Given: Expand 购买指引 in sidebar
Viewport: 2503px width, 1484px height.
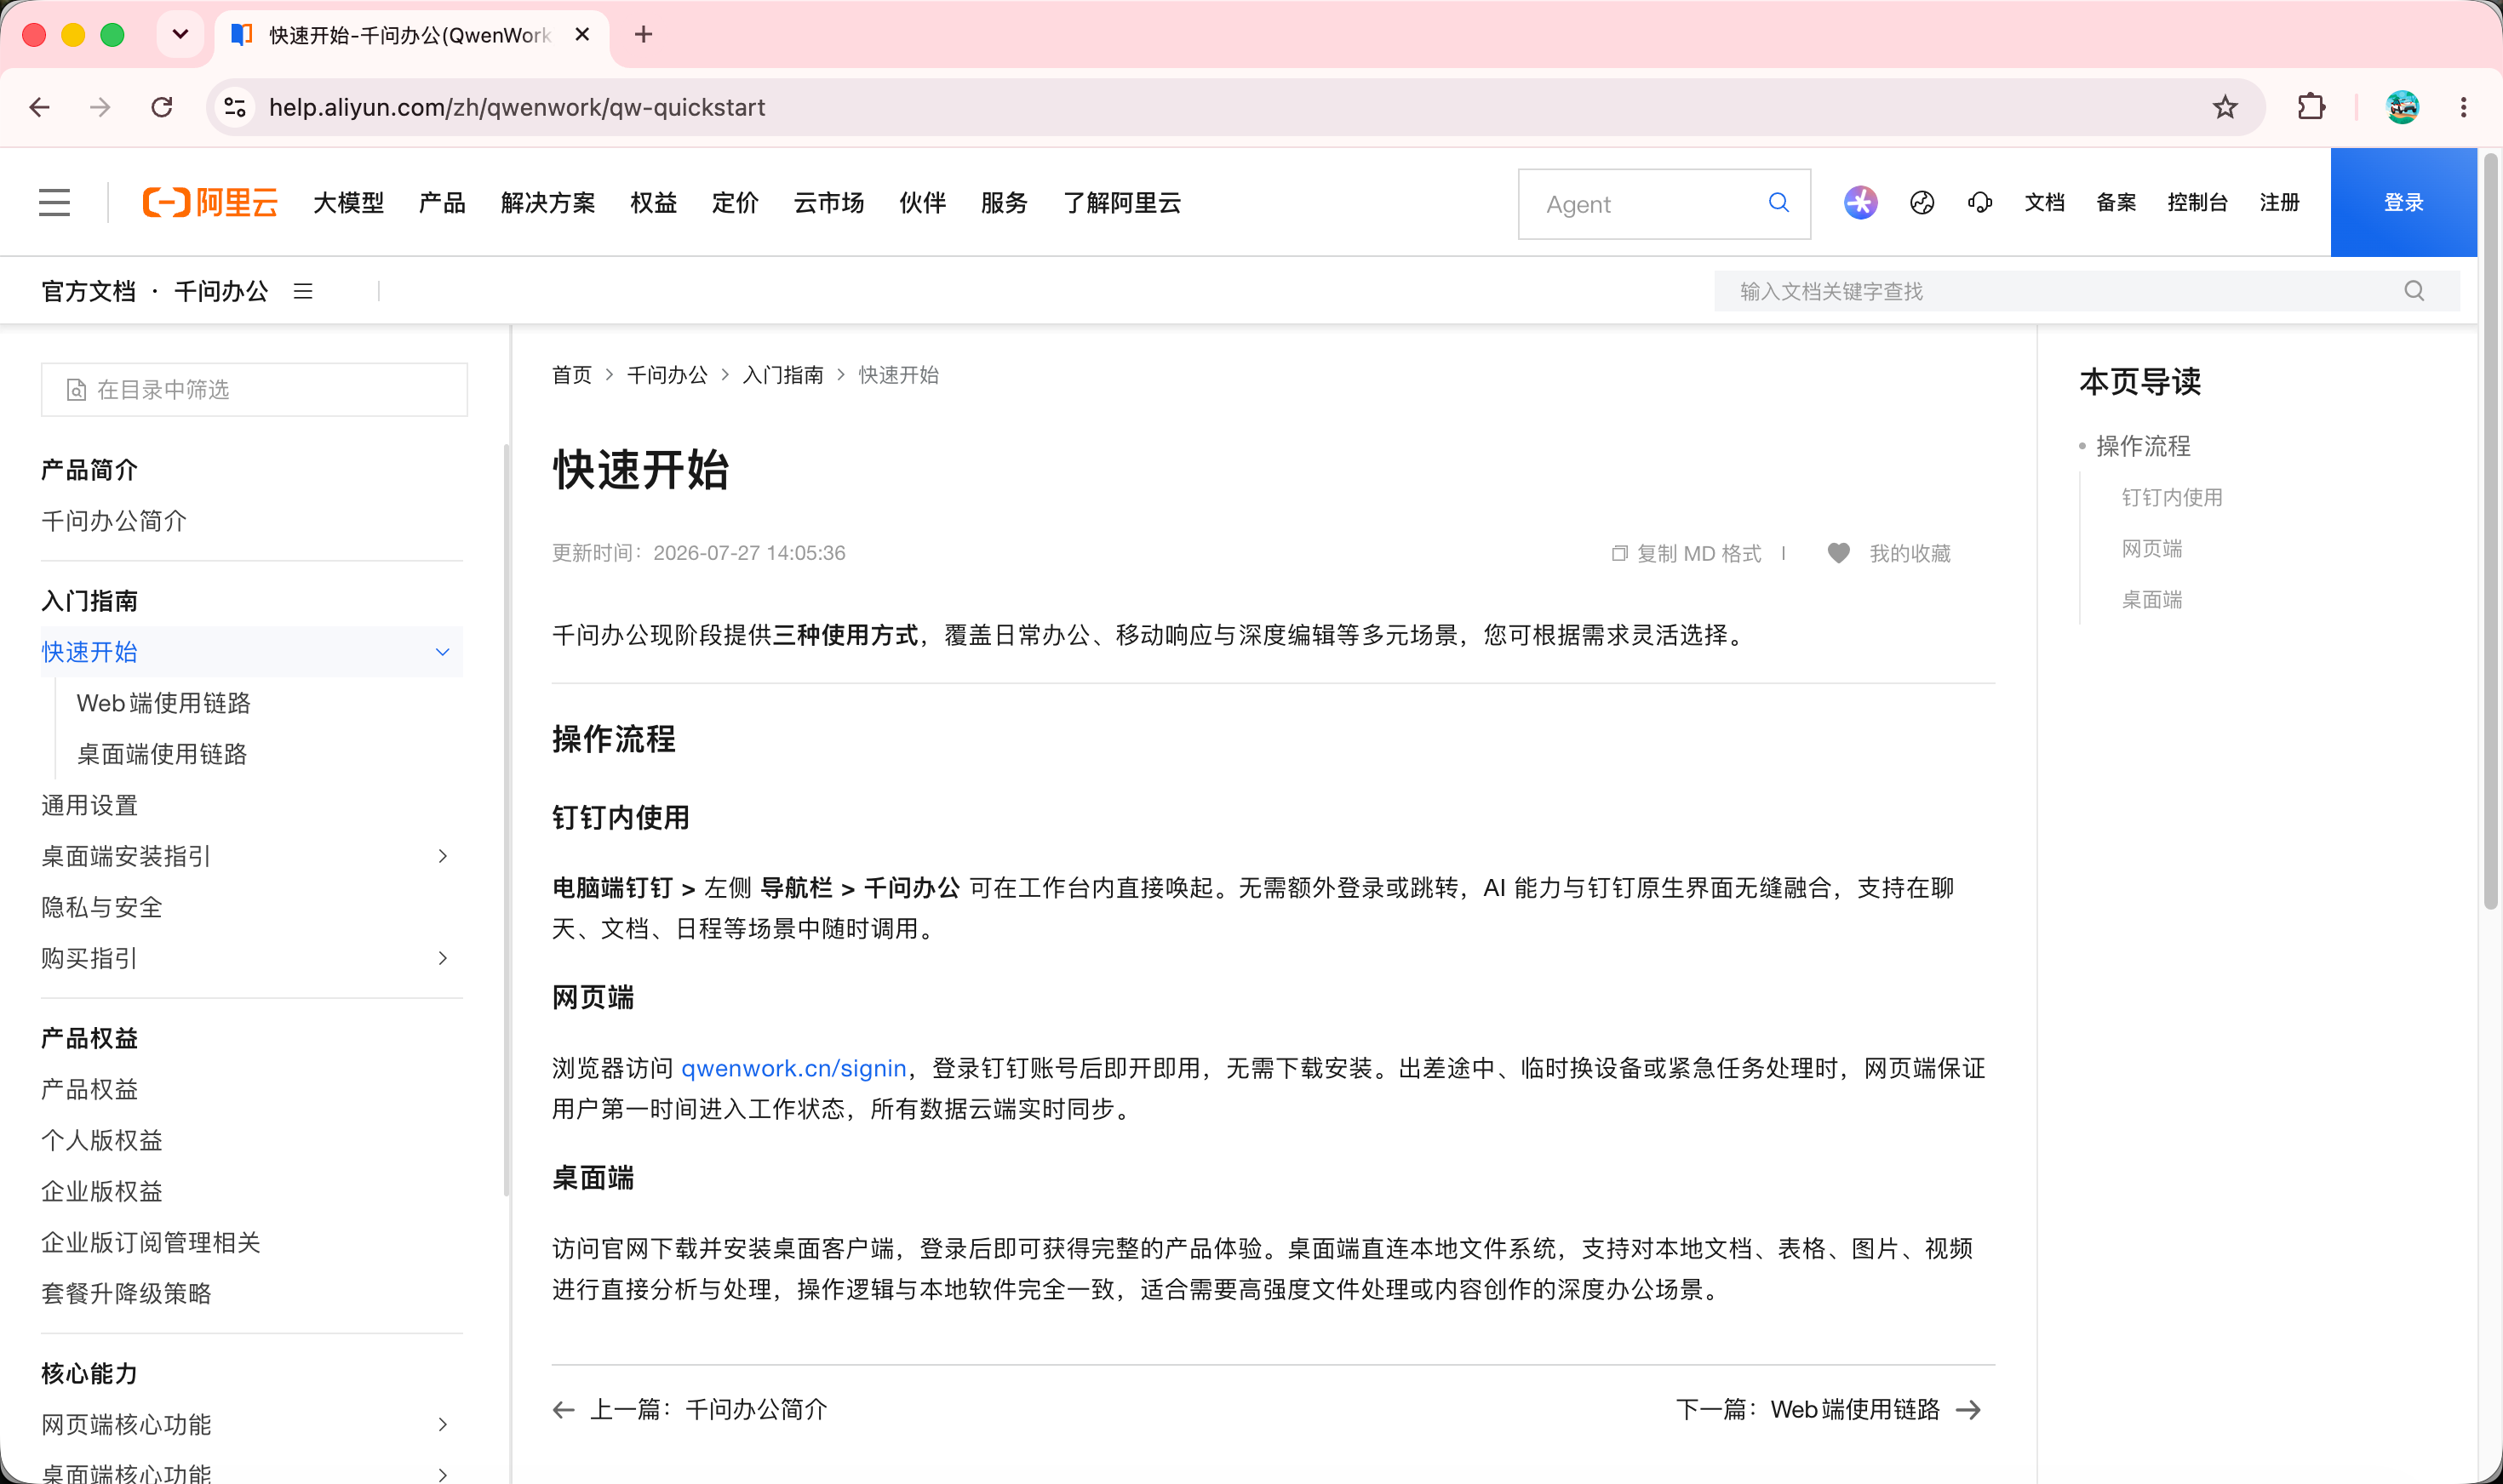Looking at the screenshot, I should (442, 958).
